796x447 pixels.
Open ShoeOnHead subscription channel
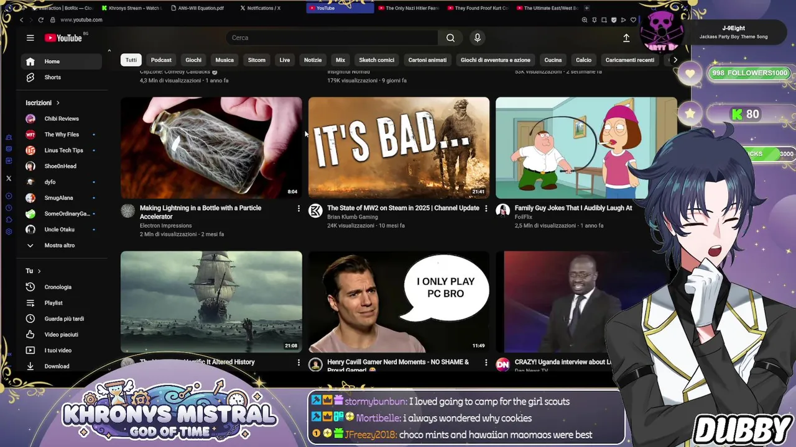click(61, 166)
